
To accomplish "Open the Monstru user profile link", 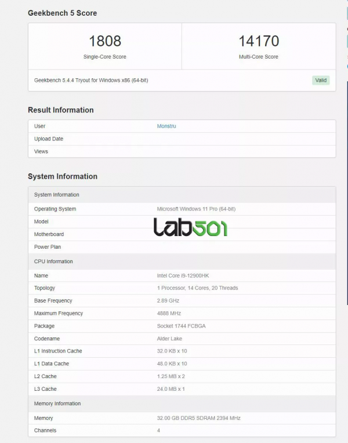I will tap(166, 126).
